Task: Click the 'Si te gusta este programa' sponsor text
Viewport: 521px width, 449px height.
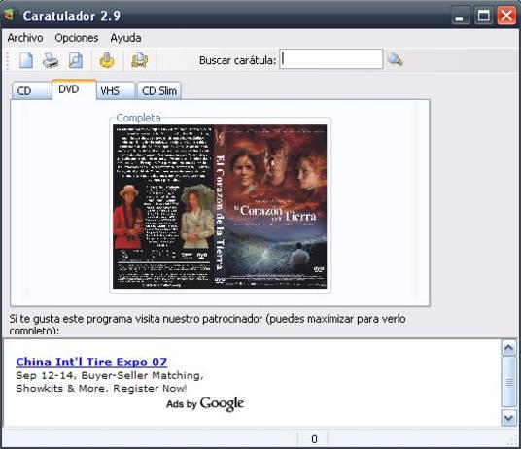Action: tap(207, 325)
